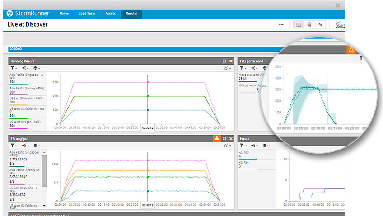
Task: Click the 00:30:12 marker on Running Vusers chart
Action: pyautogui.click(x=148, y=128)
